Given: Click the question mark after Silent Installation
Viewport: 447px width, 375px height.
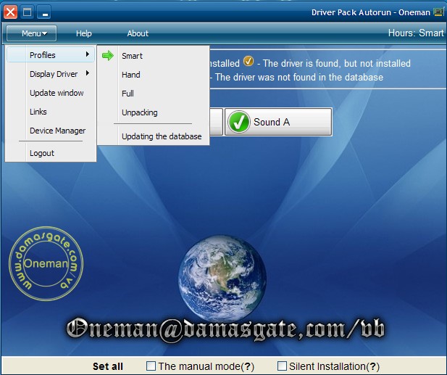Looking at the screenshot, I should coord(373,366).
